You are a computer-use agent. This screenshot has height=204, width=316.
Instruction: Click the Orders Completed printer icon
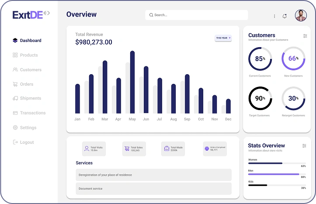207,149
